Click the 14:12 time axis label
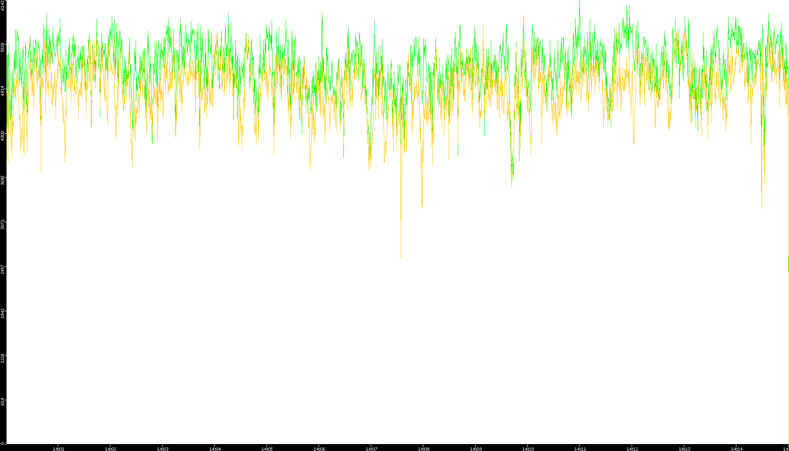Viewport: 789px width, 451px height. [x=632, y=449]
